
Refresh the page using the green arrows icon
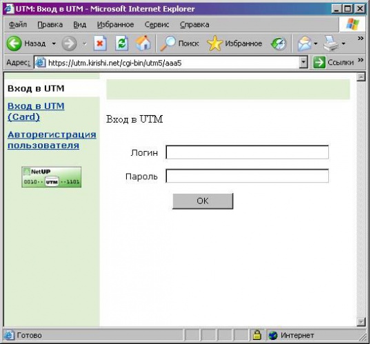click(x=121, y=43)
